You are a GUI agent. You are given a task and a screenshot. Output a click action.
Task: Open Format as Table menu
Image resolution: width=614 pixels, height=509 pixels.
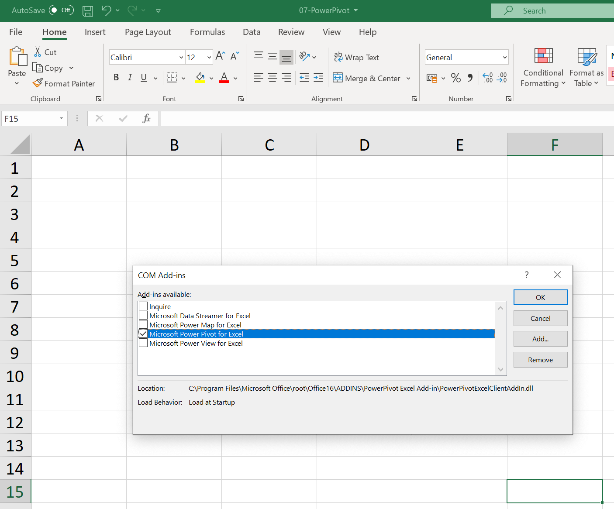[x=586, y=68]
